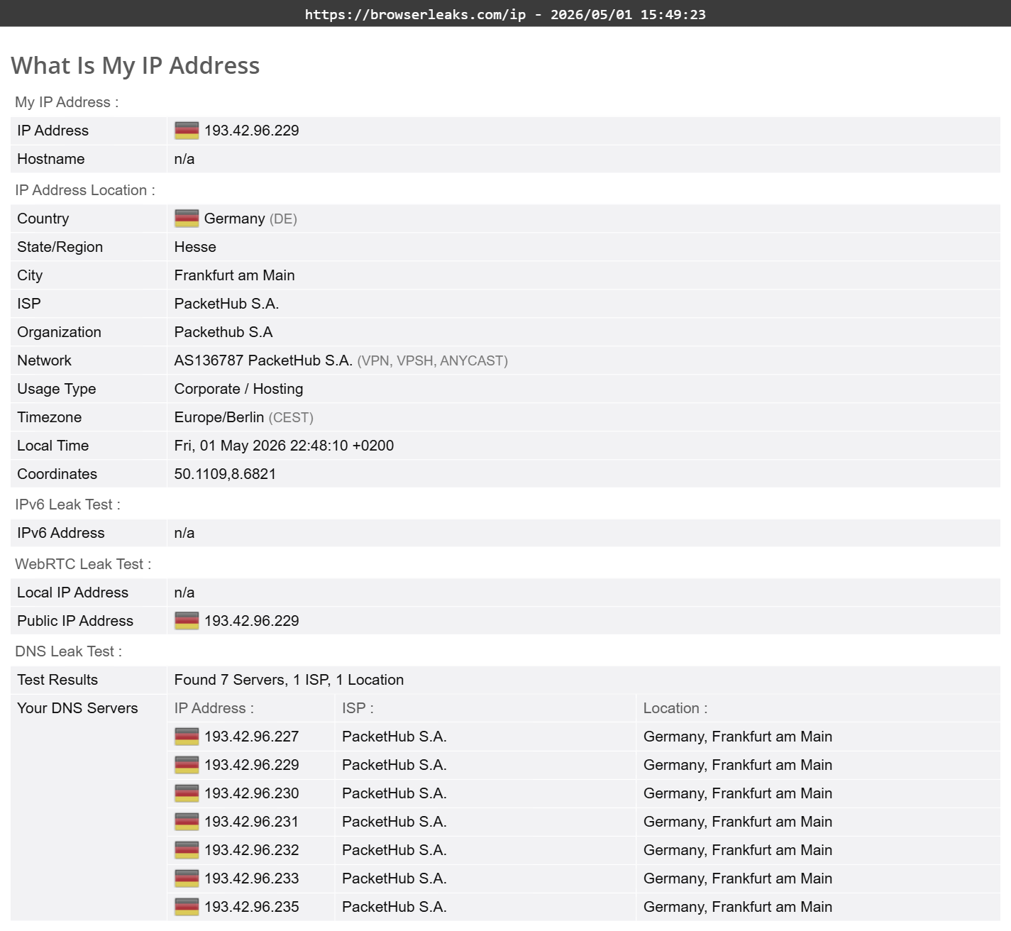Click the location for DNS server 193.42.96.232
Screen dimensions: 1011x931
pyautogui.click(x=738, y=850)
